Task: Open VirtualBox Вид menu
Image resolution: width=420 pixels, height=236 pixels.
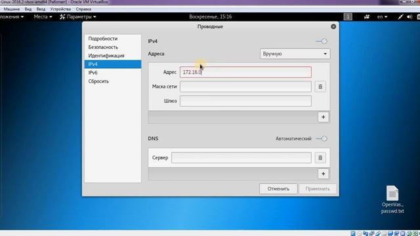Action: tap(28, 9)
